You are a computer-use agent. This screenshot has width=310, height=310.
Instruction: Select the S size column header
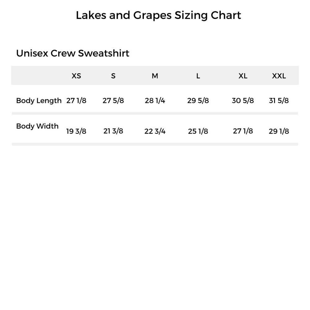click(x=113, y=76)
